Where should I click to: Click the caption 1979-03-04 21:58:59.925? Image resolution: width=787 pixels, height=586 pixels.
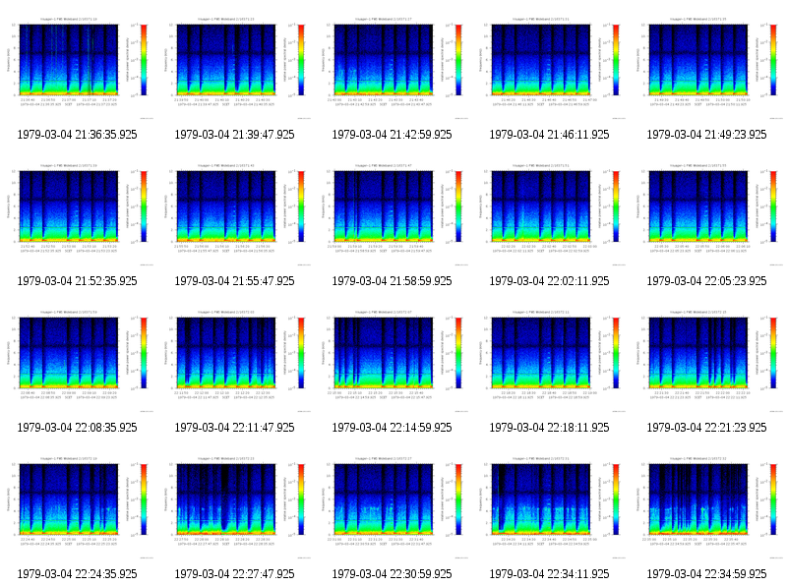(x=392, y=281)
